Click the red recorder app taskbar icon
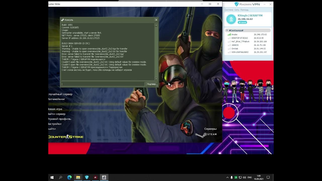Image resolution: width=322 pixels, height=181 pixels. (x=95, y=177)
